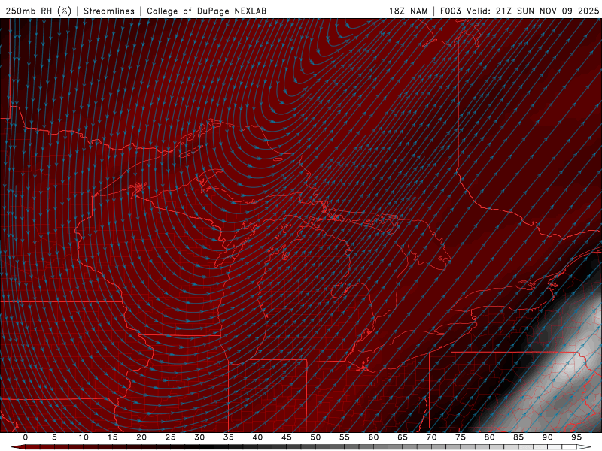
Task: Click the '18Z NAM' model run label
Action: point(408,11)
